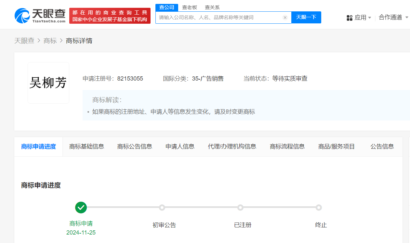Switch to the 商标基础信息 tab
The image size is (410, 243).
coord(87,147)
